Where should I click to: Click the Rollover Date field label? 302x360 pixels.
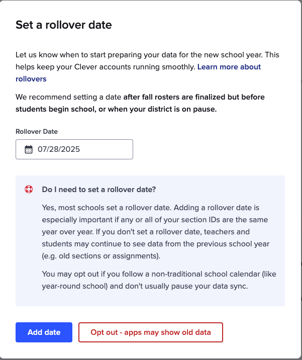(37, 131)
